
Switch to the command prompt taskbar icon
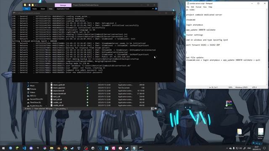(x=141, y=148)
